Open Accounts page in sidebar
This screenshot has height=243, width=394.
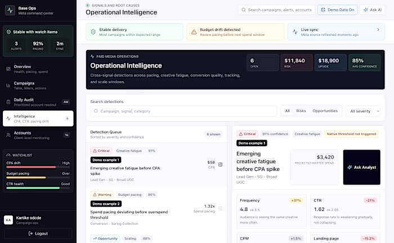(38, 135)
